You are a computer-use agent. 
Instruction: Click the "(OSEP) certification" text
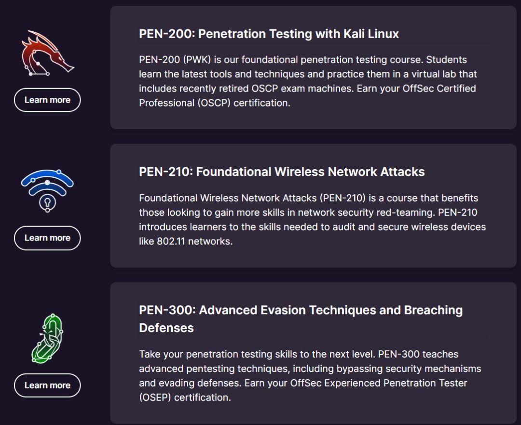tap(185, 398)
